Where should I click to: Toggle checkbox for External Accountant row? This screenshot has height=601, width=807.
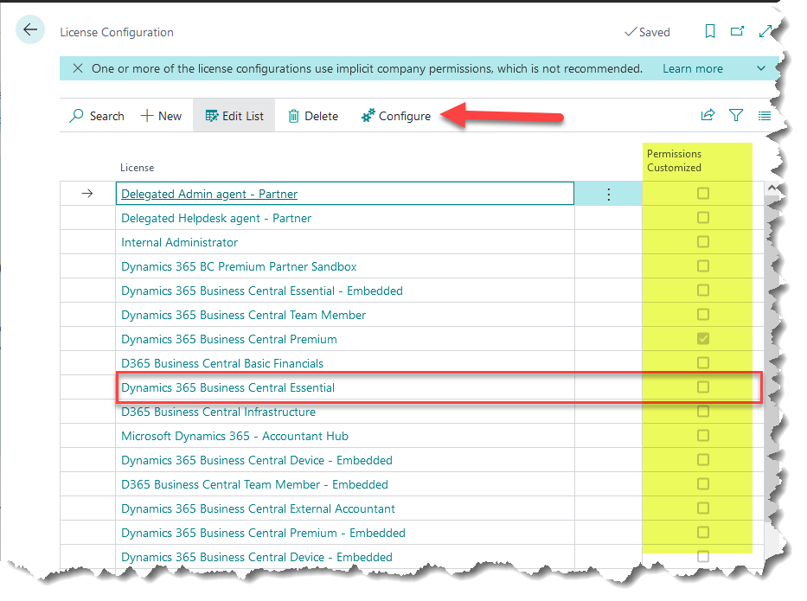coord(702,508)
